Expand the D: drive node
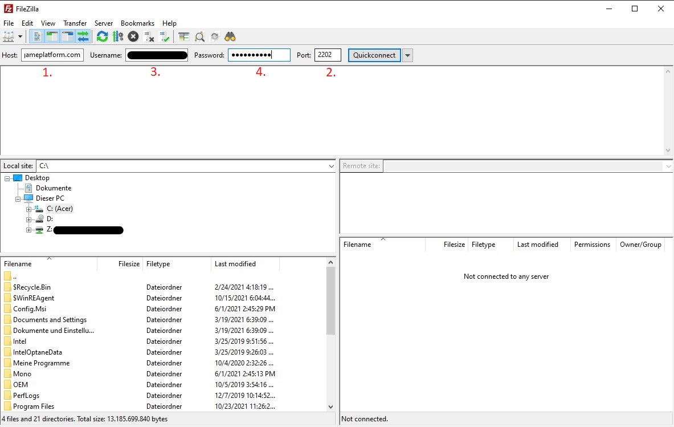674x427 pixels. point(29,219)
